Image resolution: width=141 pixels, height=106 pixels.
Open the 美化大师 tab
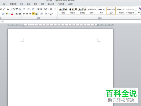[x=51, y=4]
